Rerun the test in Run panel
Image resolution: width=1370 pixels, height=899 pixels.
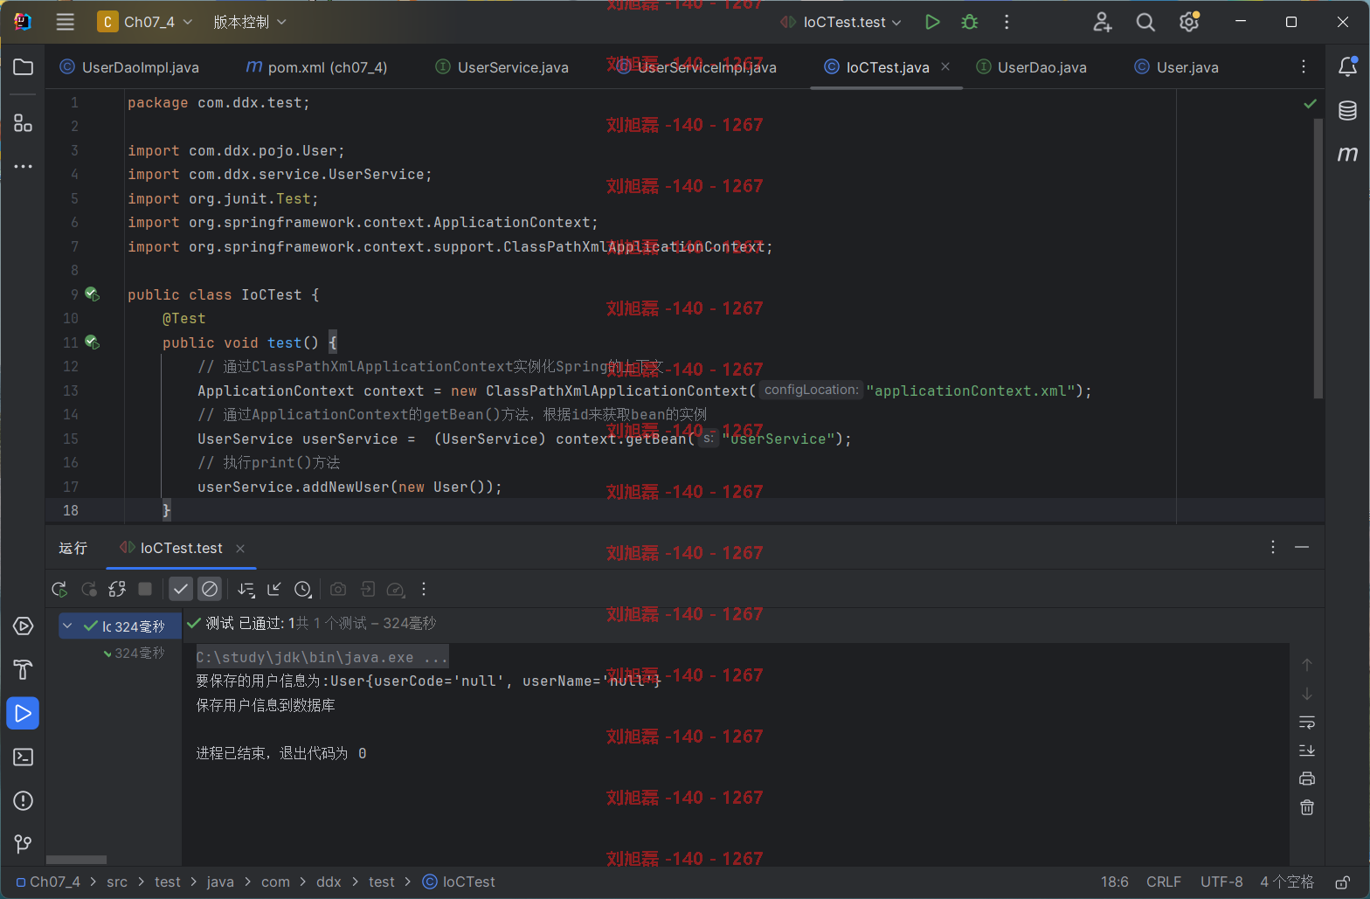coord(59,590)
